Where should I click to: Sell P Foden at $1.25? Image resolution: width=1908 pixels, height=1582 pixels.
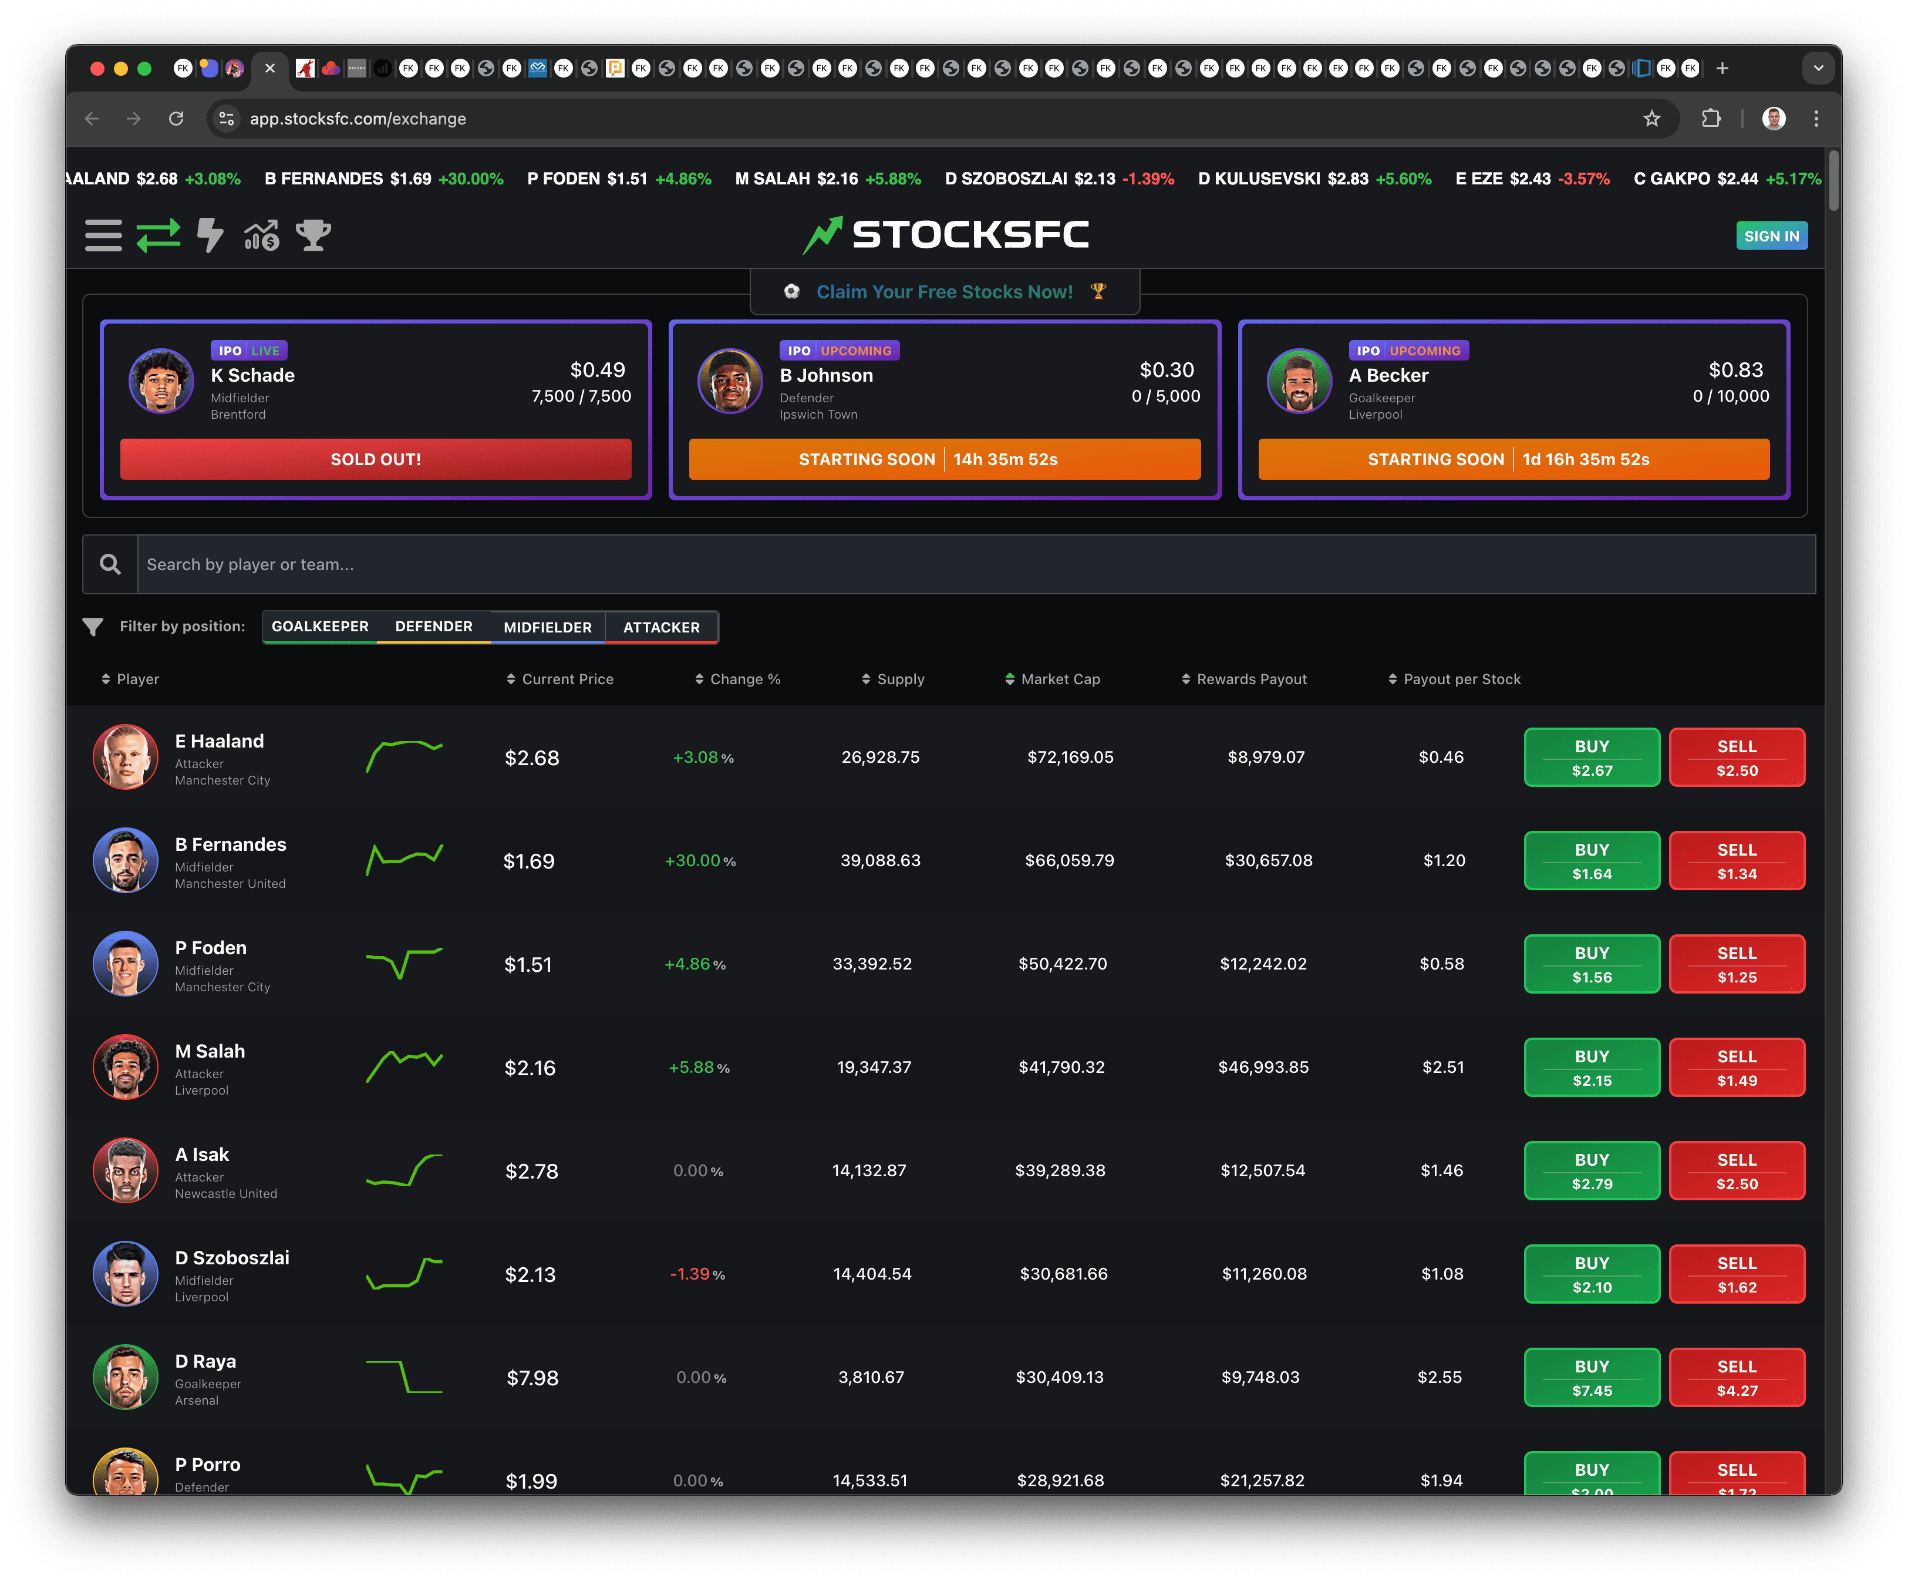tap(1737, 964)
